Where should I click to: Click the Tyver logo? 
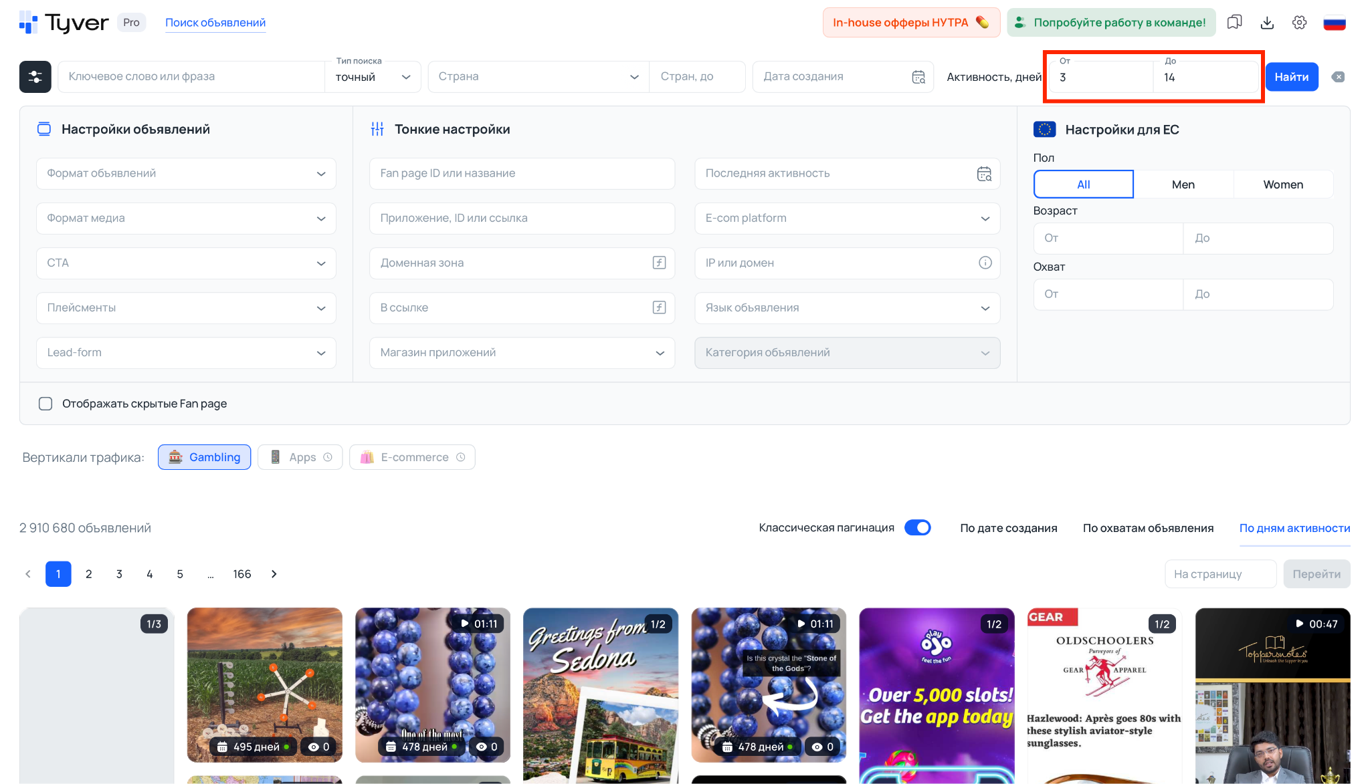pos(64,23)
